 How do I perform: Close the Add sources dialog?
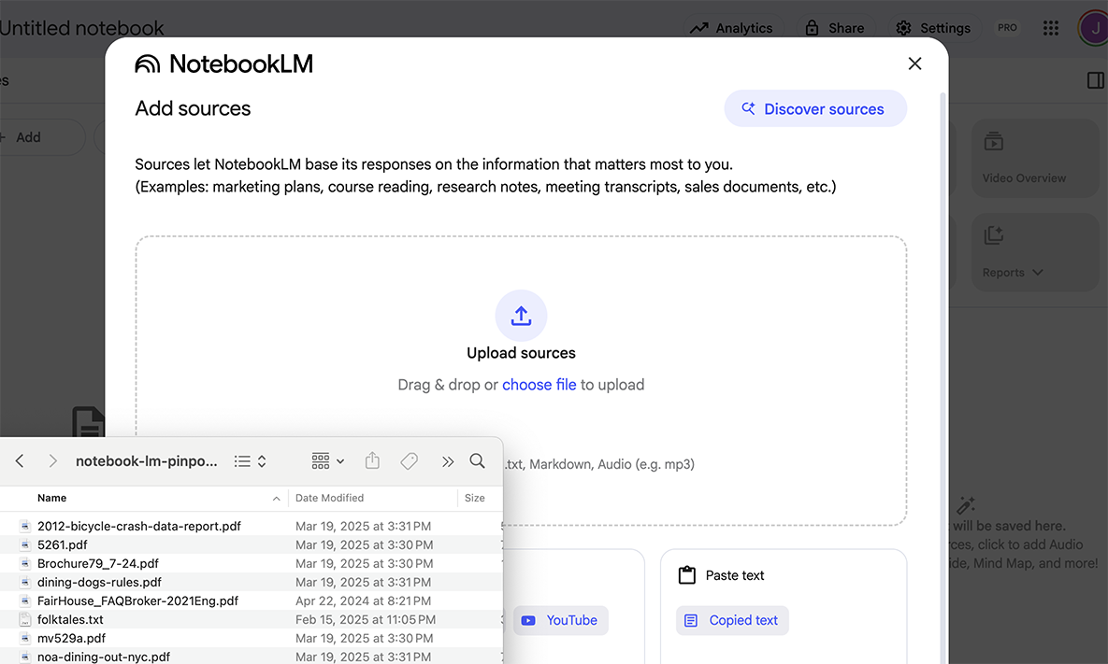(914, 64)
